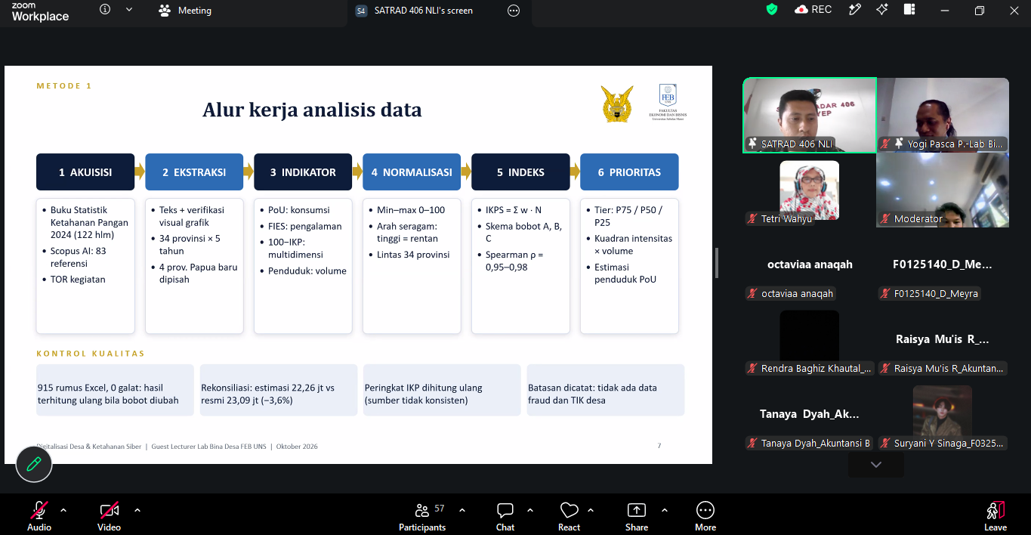Select Suryani Y Sinaga participant tile

click(943, 415)
